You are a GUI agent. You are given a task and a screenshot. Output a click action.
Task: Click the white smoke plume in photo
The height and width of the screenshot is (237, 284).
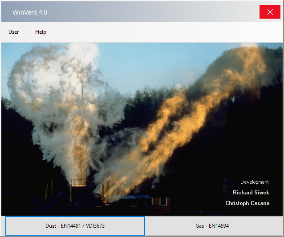coord(60,94)
